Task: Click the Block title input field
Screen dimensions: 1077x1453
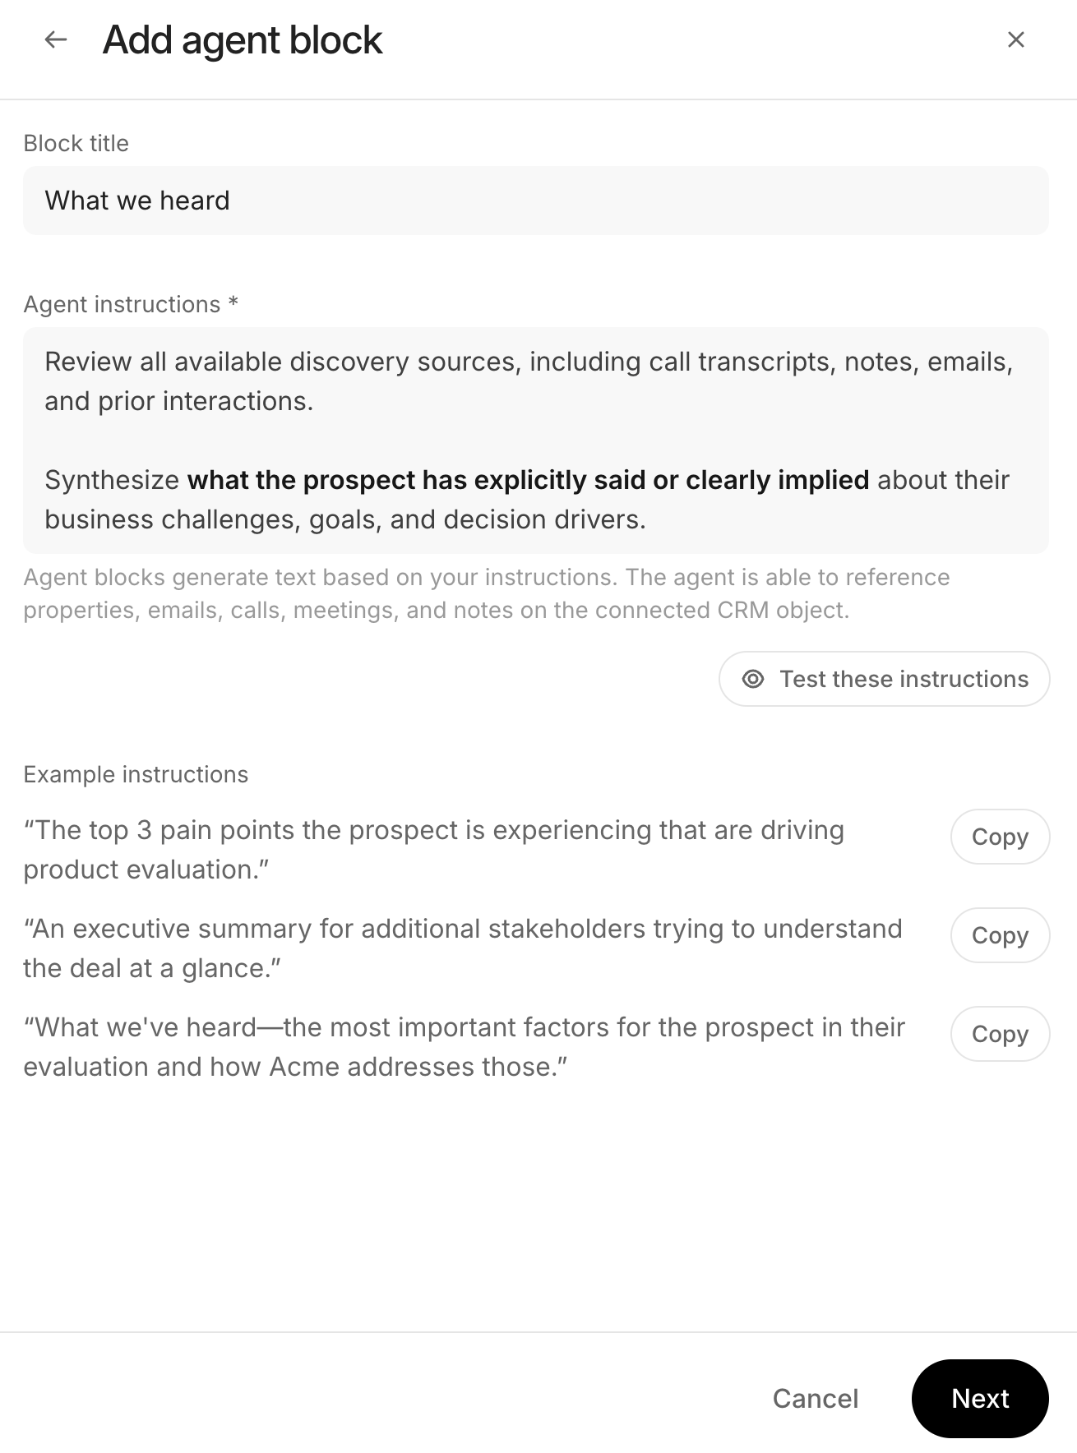Action: tap(535, 201)
